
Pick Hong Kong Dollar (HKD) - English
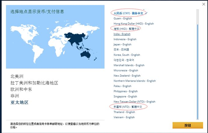(x=133, y=24)
